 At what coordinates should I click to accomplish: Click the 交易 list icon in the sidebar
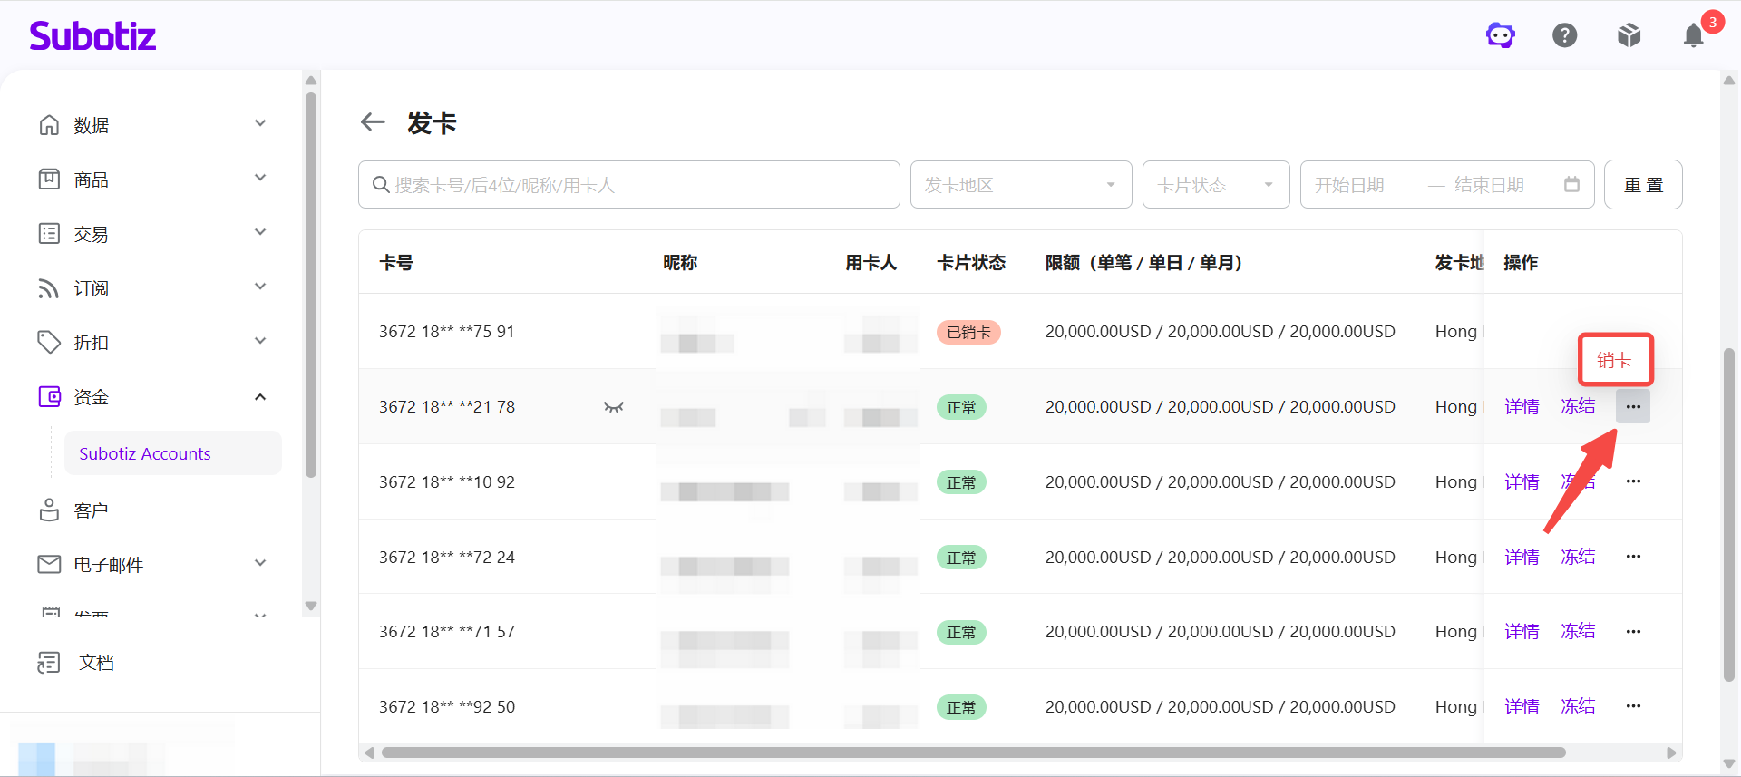click(x=49, y=234)
